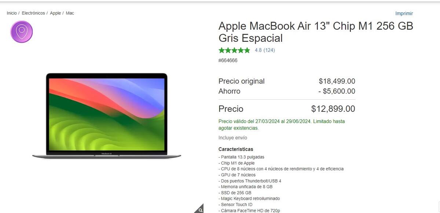Screen dimensions: 440x213
Task: Go to the Inicio breadcrumb
Action: pyautogui.click(x=12, y=13)
